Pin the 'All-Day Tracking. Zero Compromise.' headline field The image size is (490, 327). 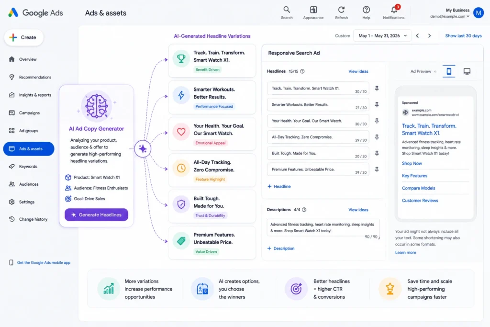point(377,137)
